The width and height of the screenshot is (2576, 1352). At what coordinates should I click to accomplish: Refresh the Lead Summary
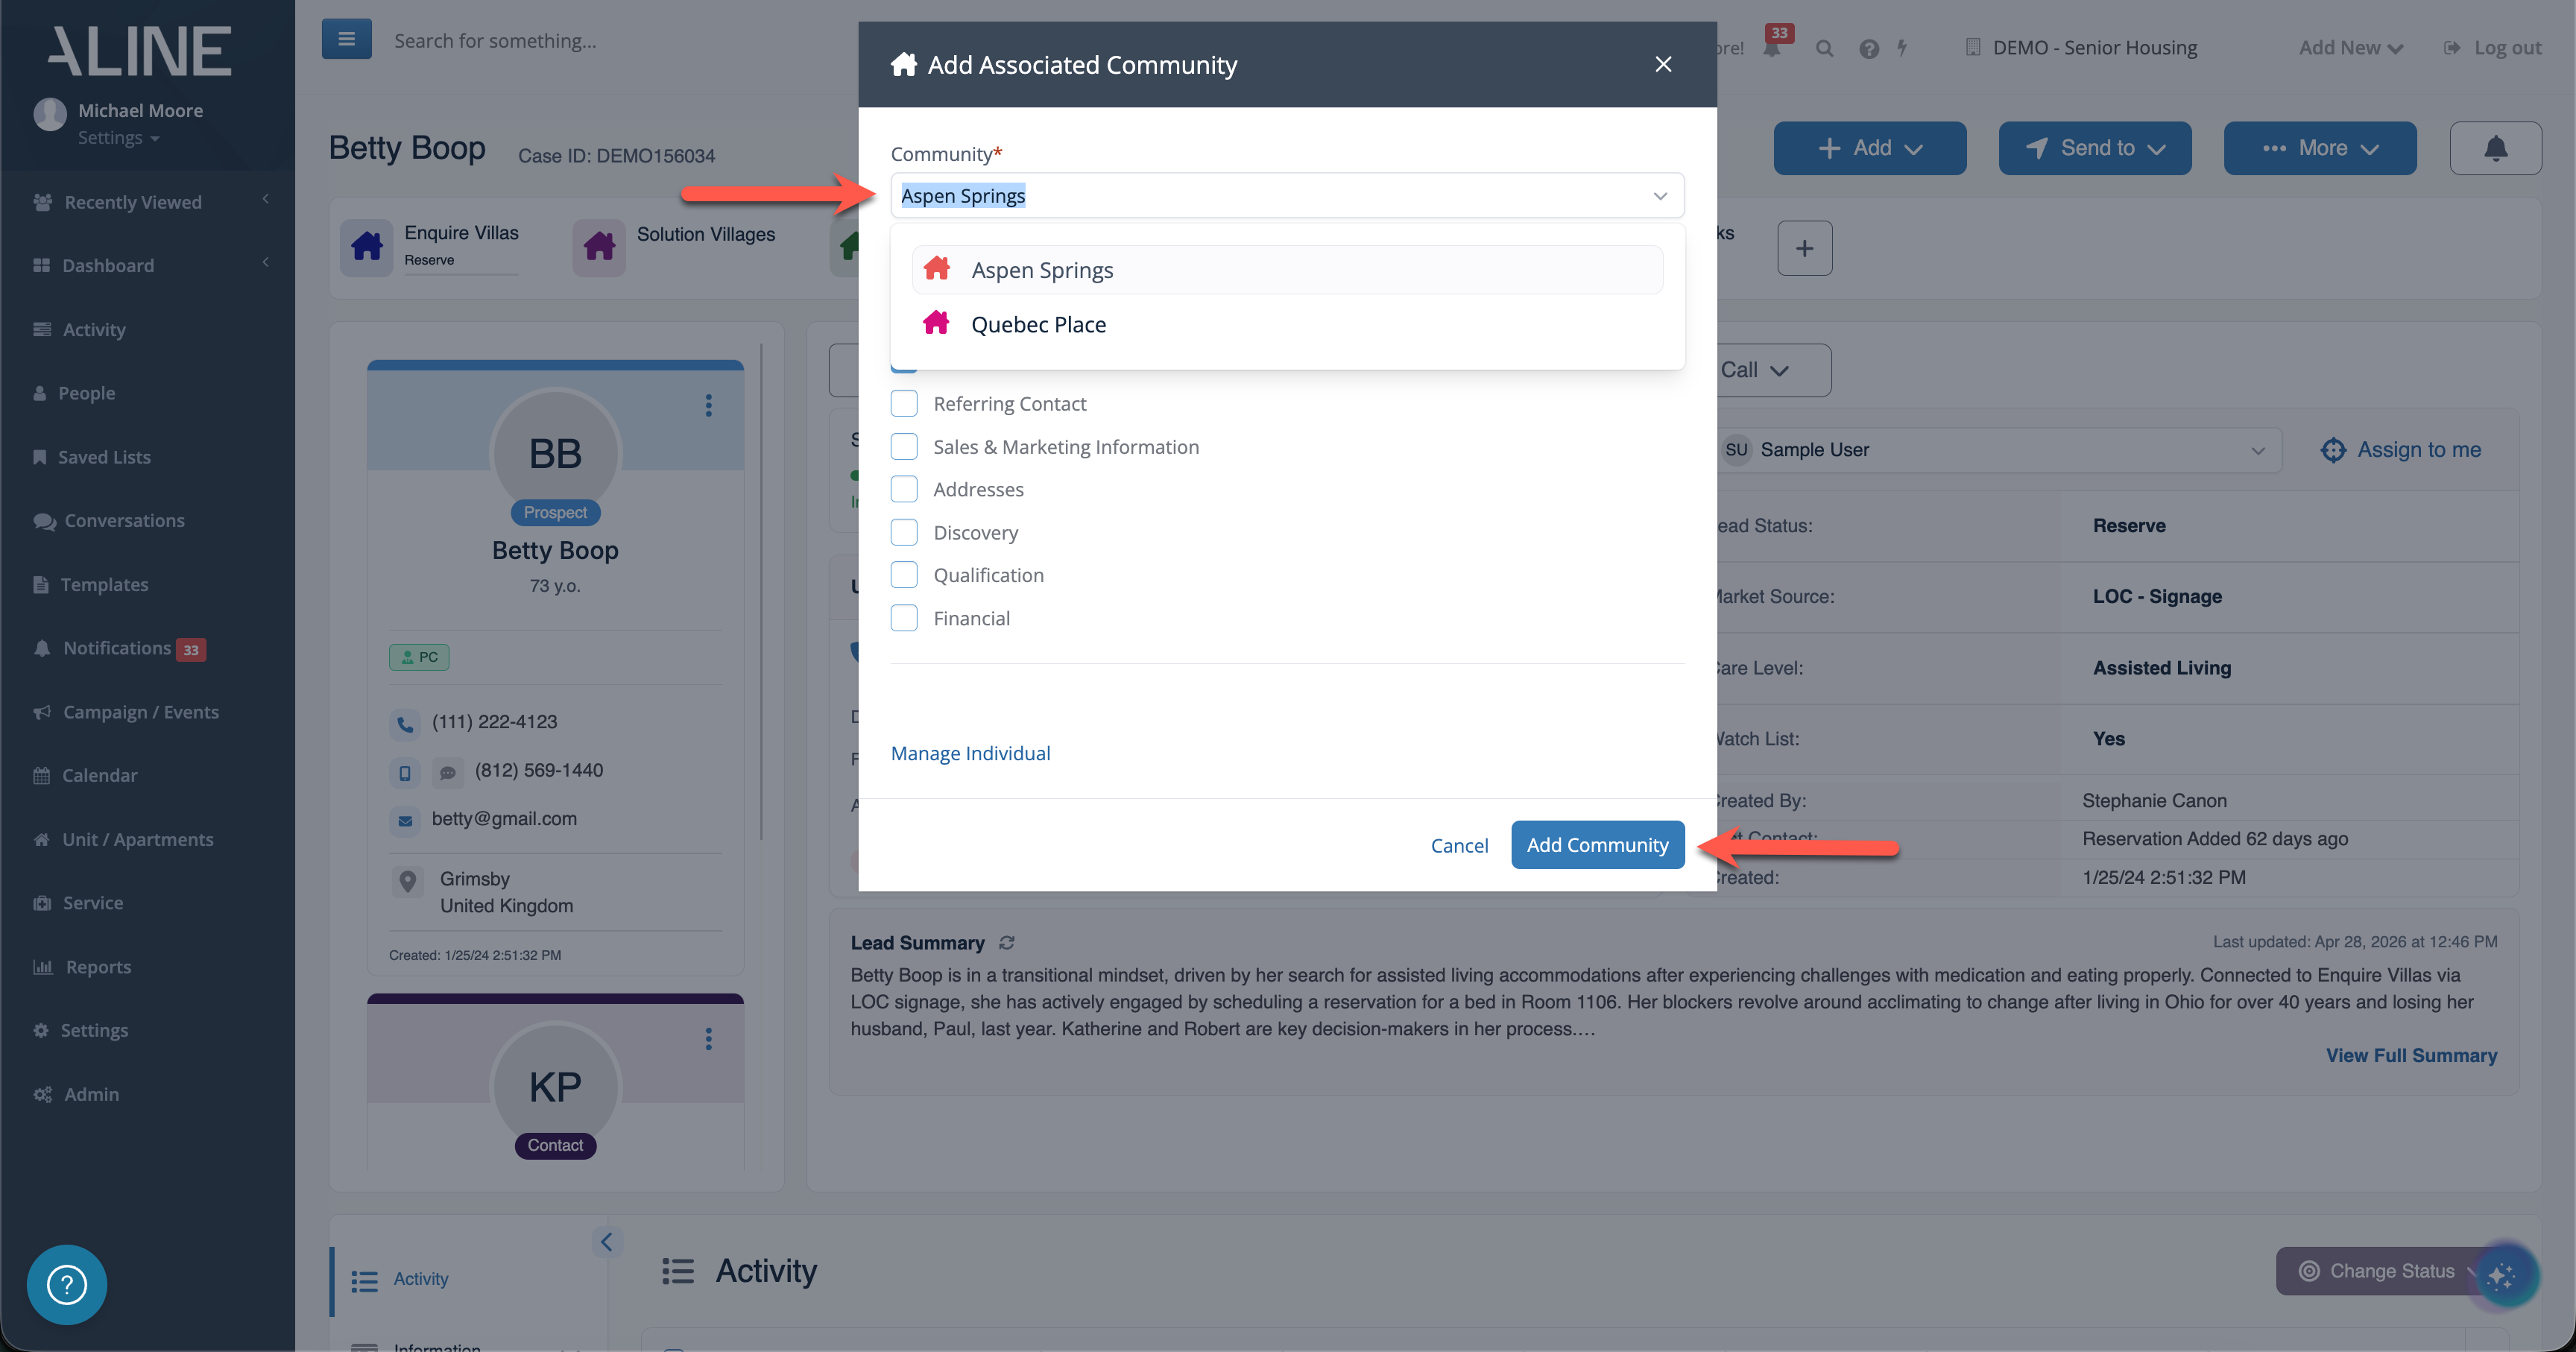[1007, 943]
